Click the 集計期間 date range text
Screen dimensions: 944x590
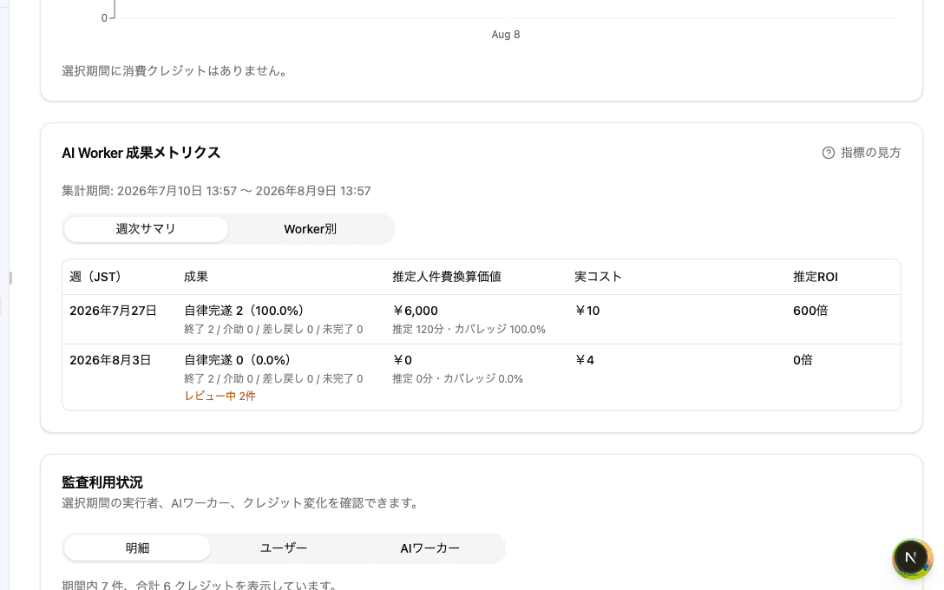pos(216,192)
